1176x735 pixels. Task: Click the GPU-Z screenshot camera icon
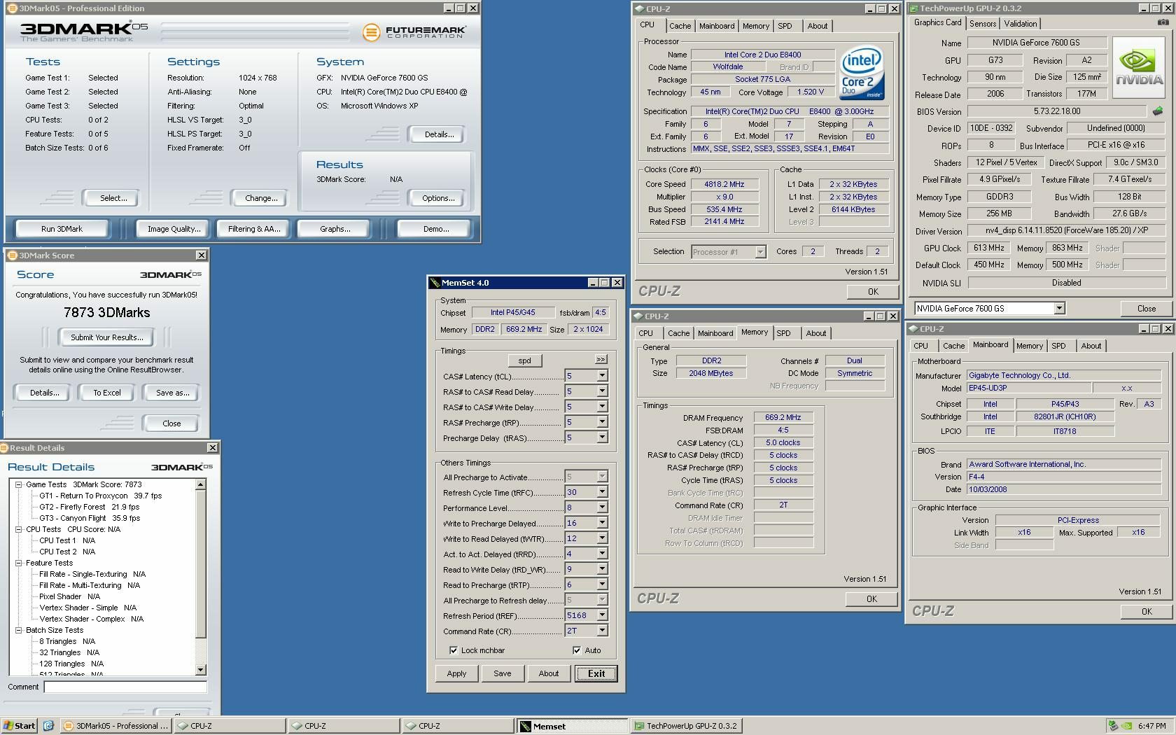tap(1163, 22)
